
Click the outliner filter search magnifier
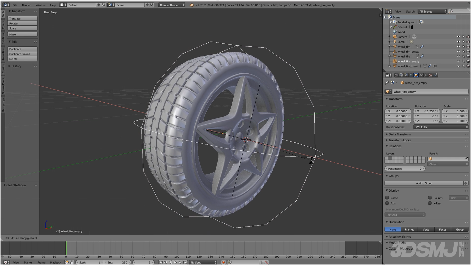(451, 11)
